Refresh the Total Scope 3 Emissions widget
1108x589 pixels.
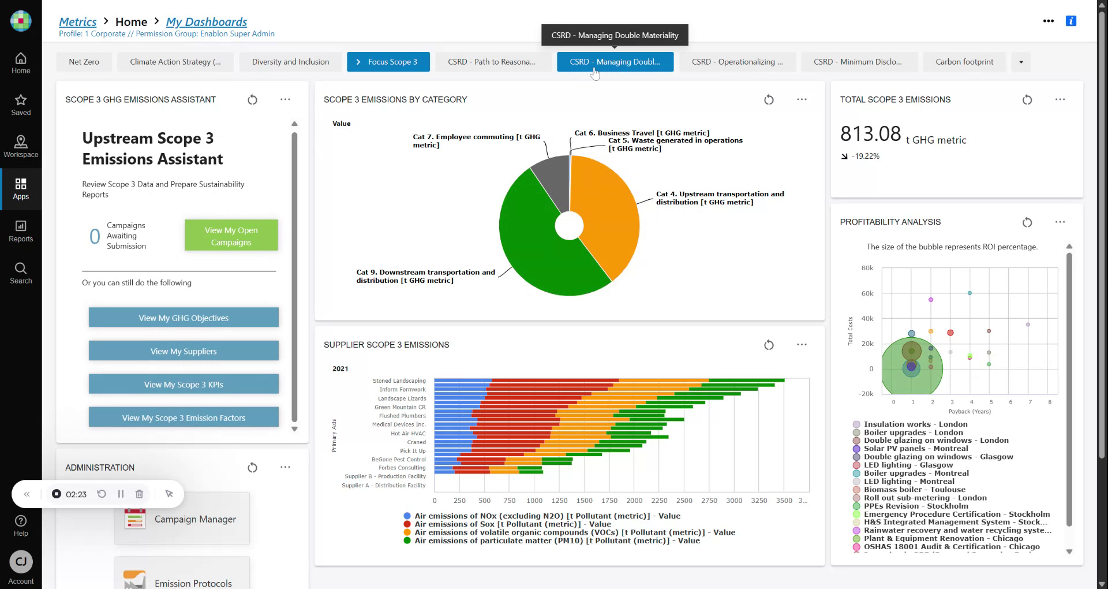[x=1027, y=100]
